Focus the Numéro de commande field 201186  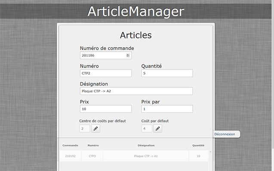106,55
